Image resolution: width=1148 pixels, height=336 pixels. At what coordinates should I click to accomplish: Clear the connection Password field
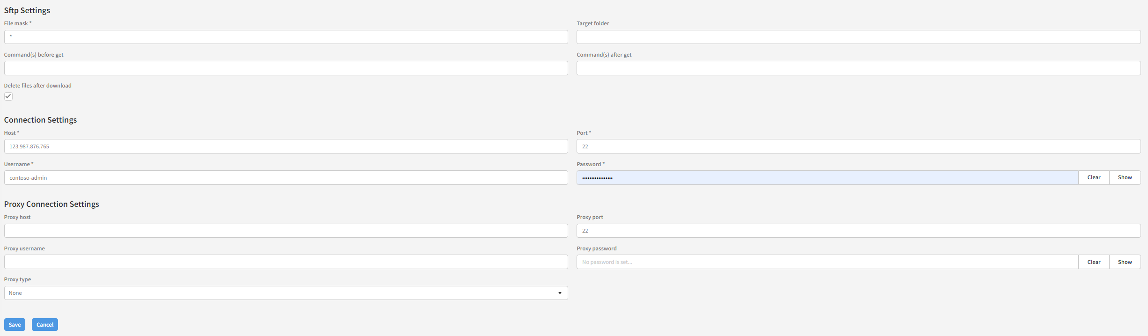[x=1094, y=178]
